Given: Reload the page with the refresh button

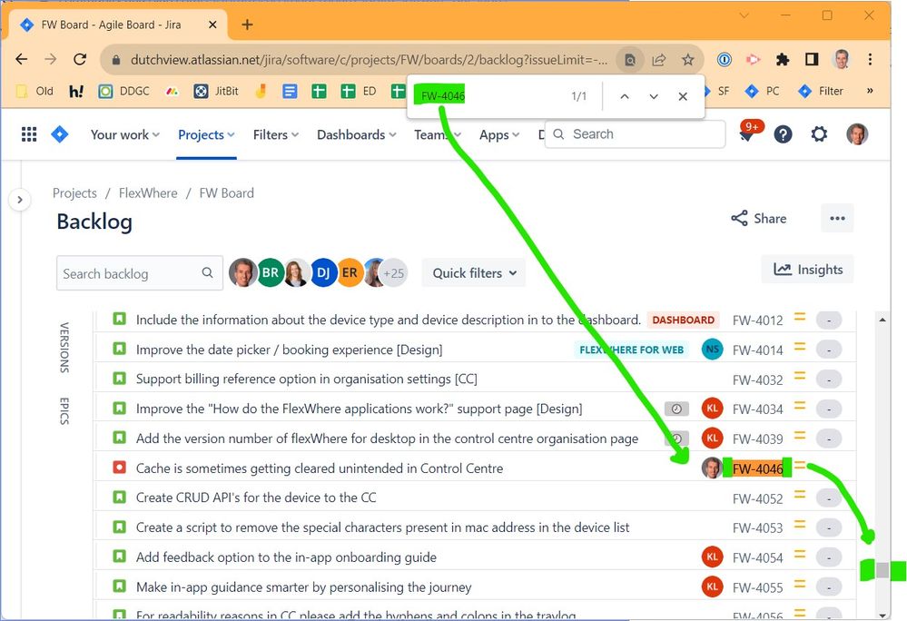Looking at the screenshot, I should (80, 59).
